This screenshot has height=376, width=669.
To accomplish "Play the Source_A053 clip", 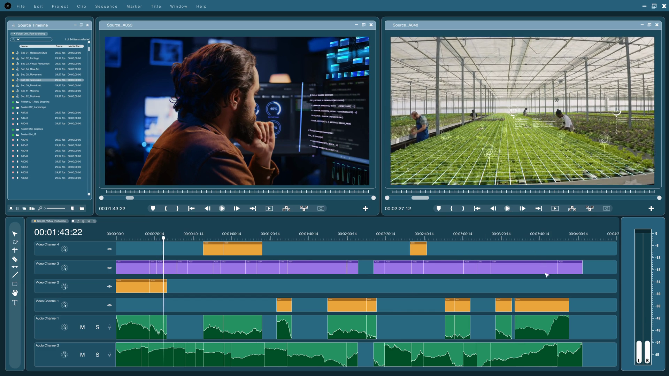I will 222,208.
